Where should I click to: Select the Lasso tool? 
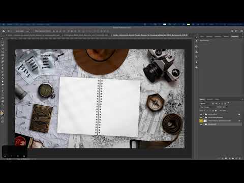point(3,45)
